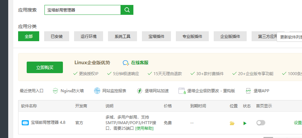302x138 pixels.
Task: Open the 网站监控报表 shortcut link
Action: pyautogui.click(x=114, y=91)
